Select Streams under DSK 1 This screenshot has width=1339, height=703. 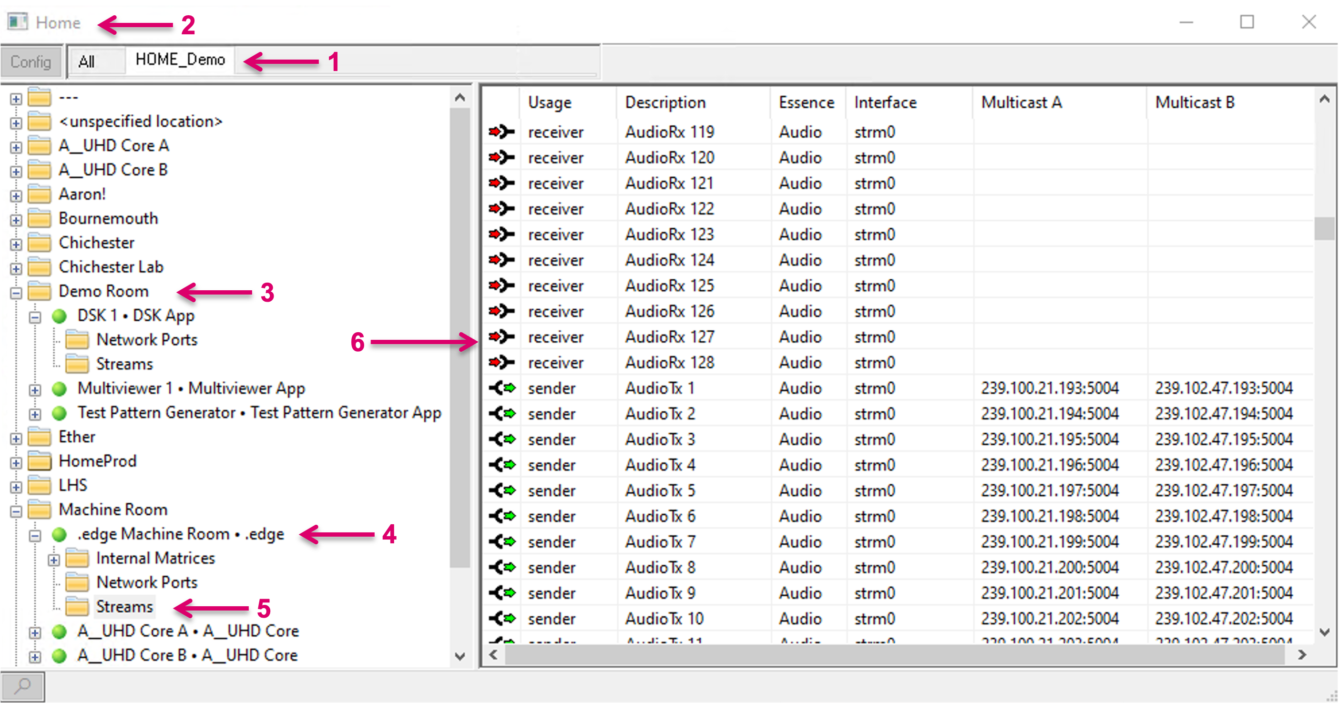point(124,364)
